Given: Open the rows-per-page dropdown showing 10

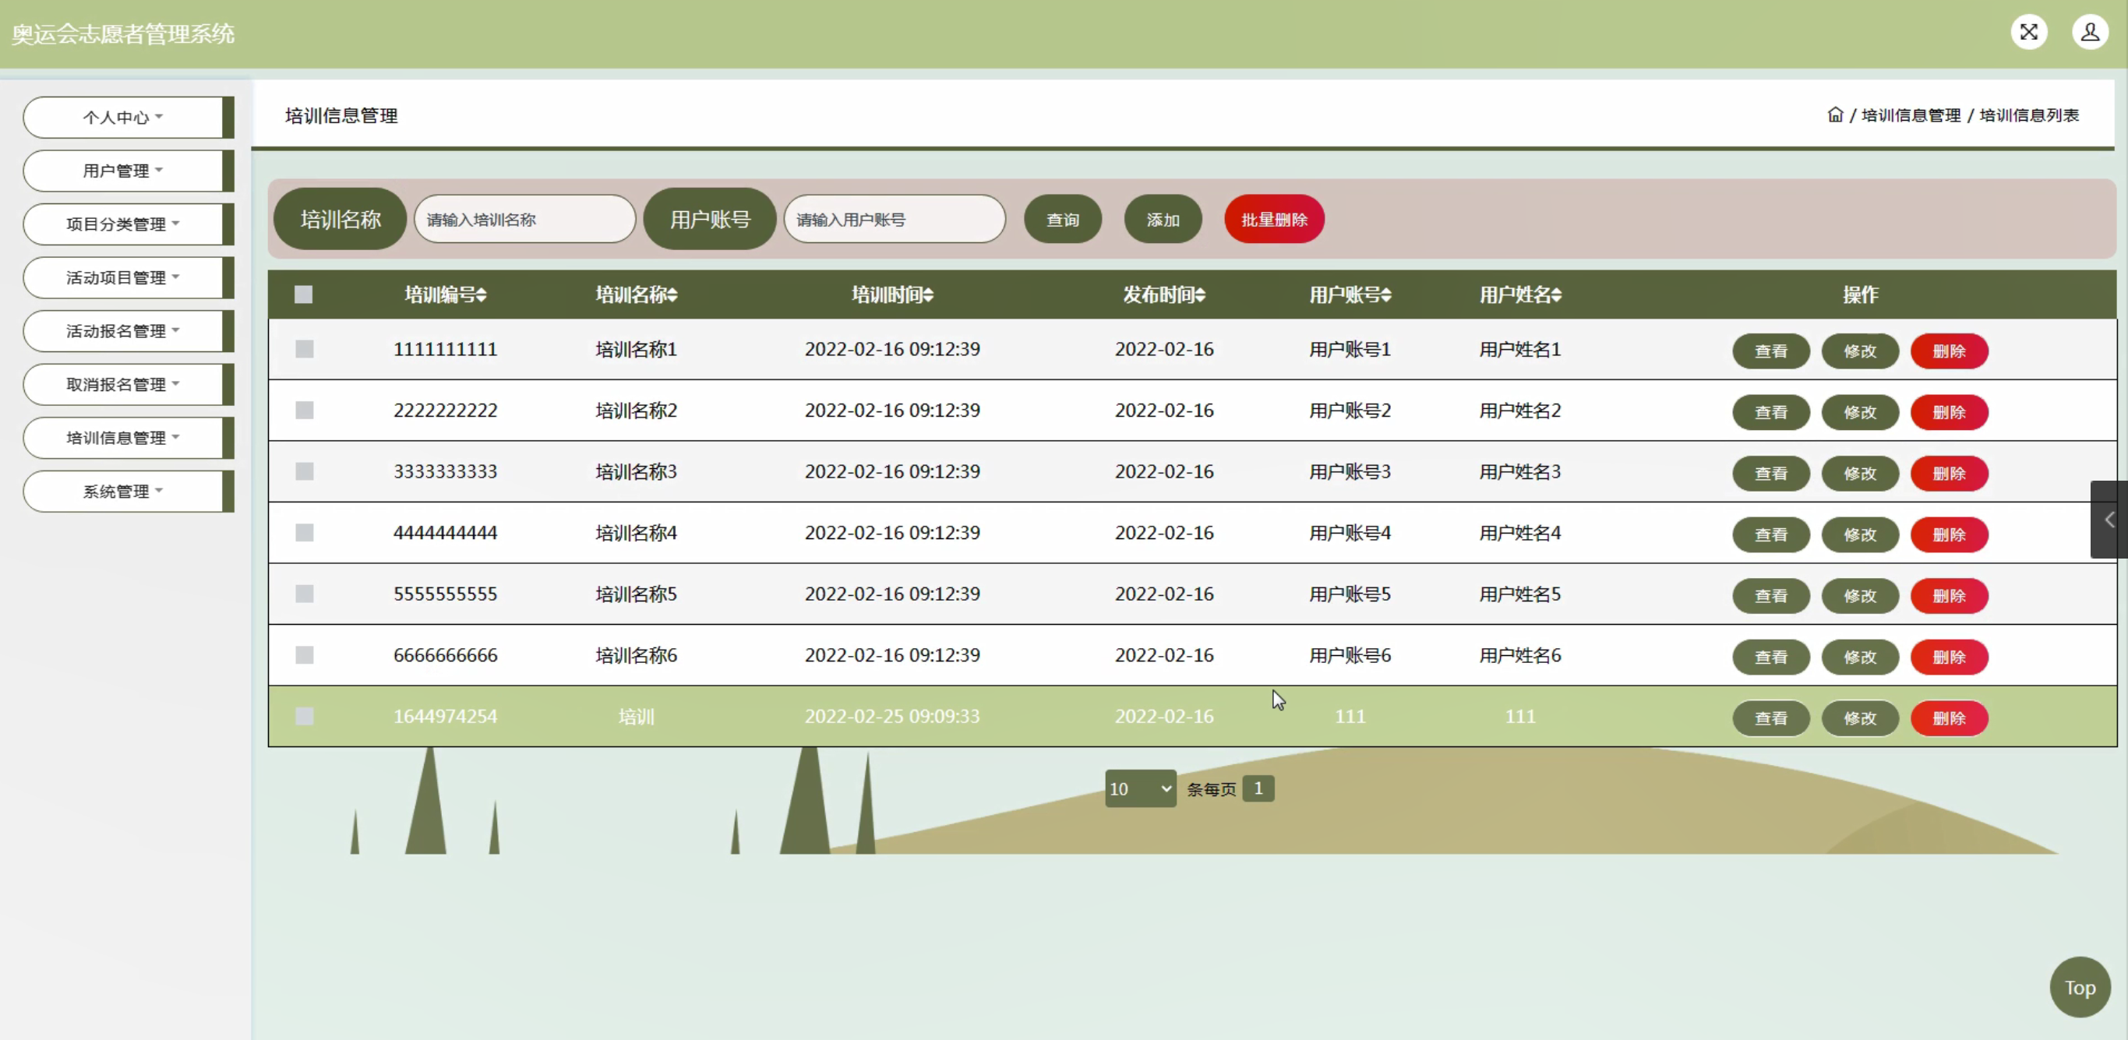Looking at the screenshot, I should 1140,789.
